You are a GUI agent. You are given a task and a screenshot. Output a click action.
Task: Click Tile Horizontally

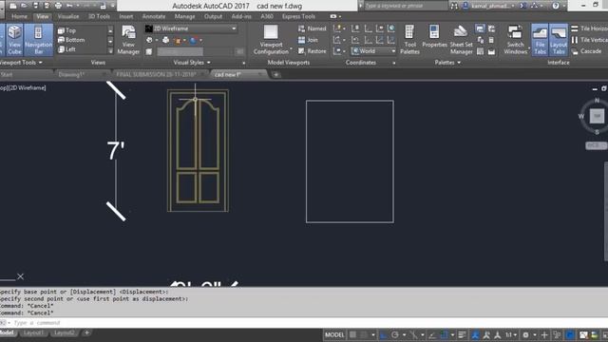click(589, 28)
